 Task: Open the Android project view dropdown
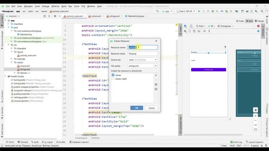(13, 16)
